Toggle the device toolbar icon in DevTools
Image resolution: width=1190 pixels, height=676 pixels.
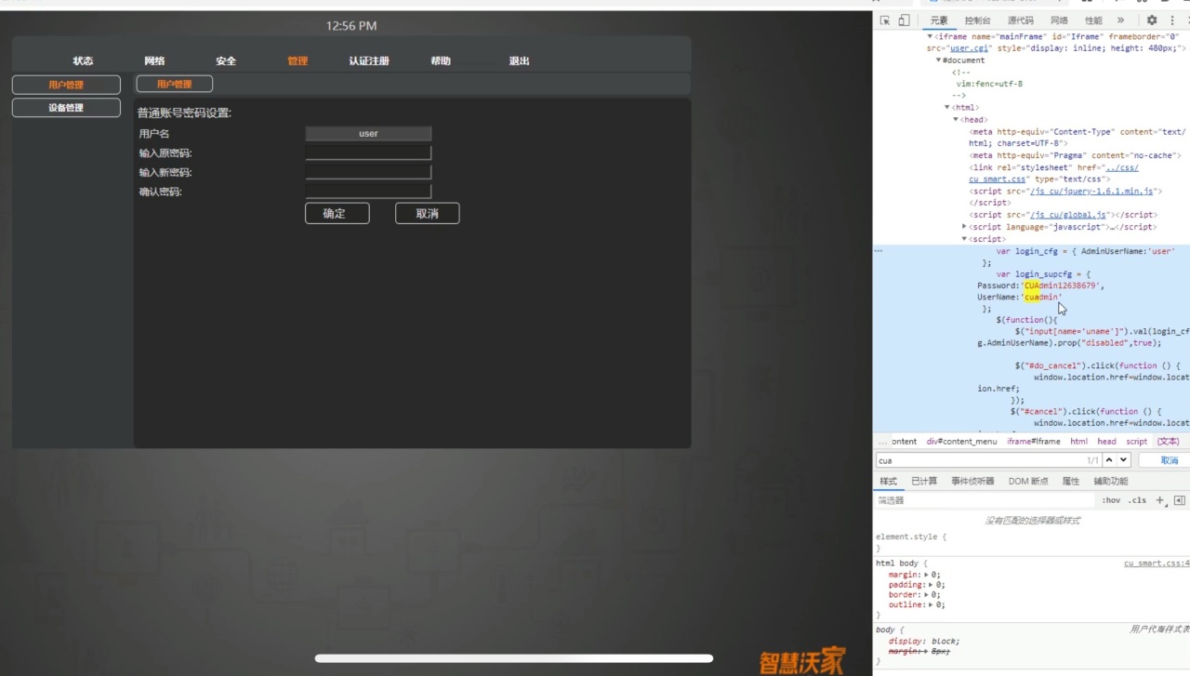tap(904, 20)
